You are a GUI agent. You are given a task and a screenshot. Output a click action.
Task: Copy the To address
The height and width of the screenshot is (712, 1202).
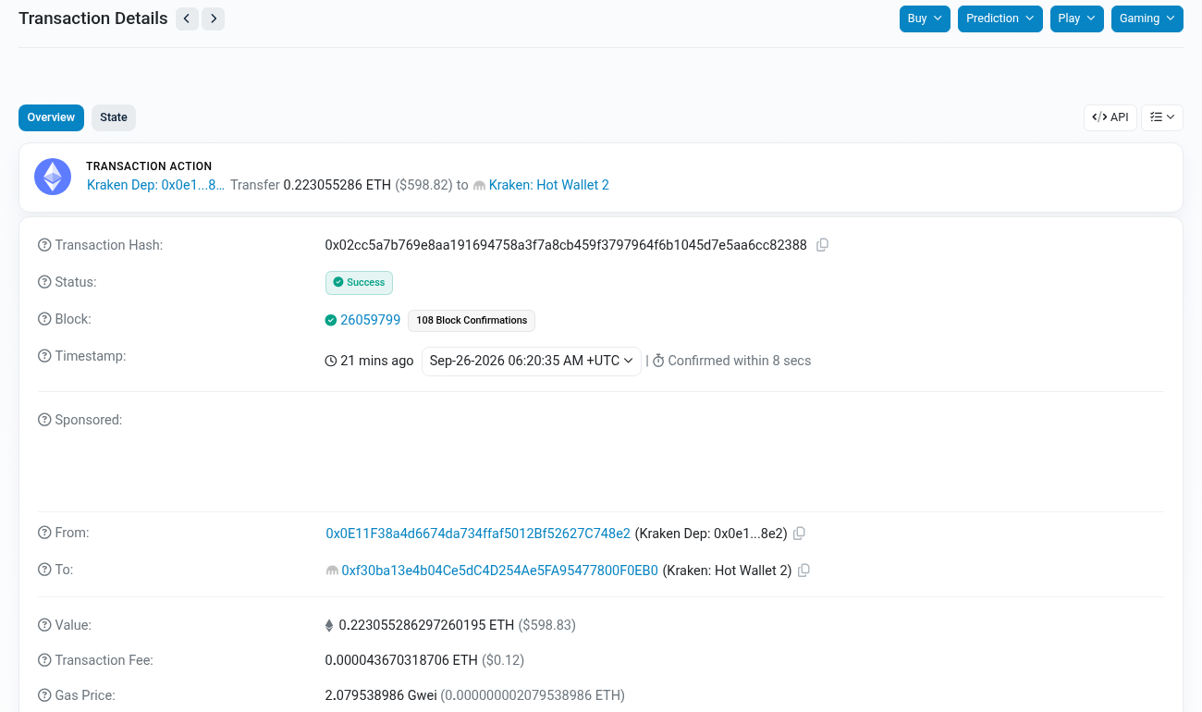[804, 571]
